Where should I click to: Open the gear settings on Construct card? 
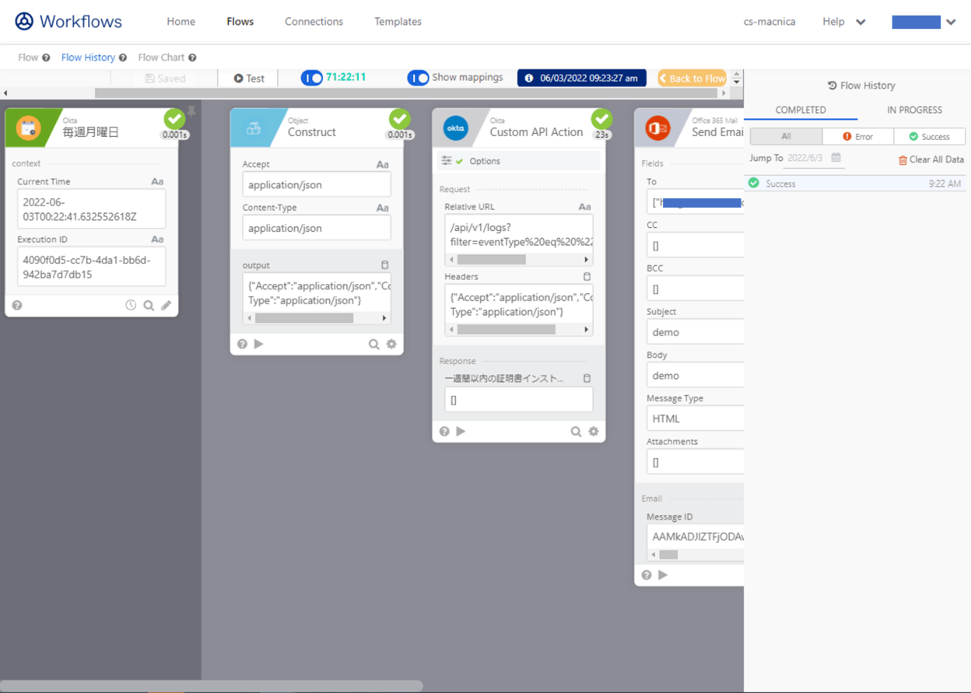click(392, 344)
